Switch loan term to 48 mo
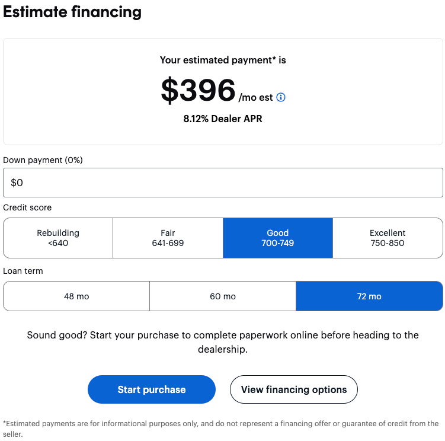 pyautogui.click(x=76, y=296)
